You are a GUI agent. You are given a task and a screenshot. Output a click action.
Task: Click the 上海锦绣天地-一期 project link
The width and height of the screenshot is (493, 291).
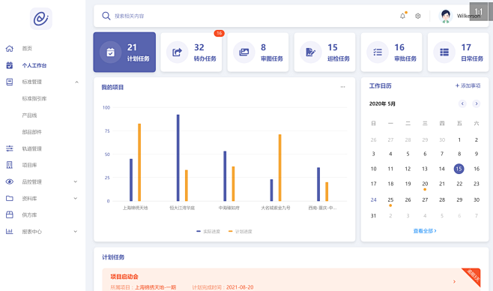click(x=155, y=287)
